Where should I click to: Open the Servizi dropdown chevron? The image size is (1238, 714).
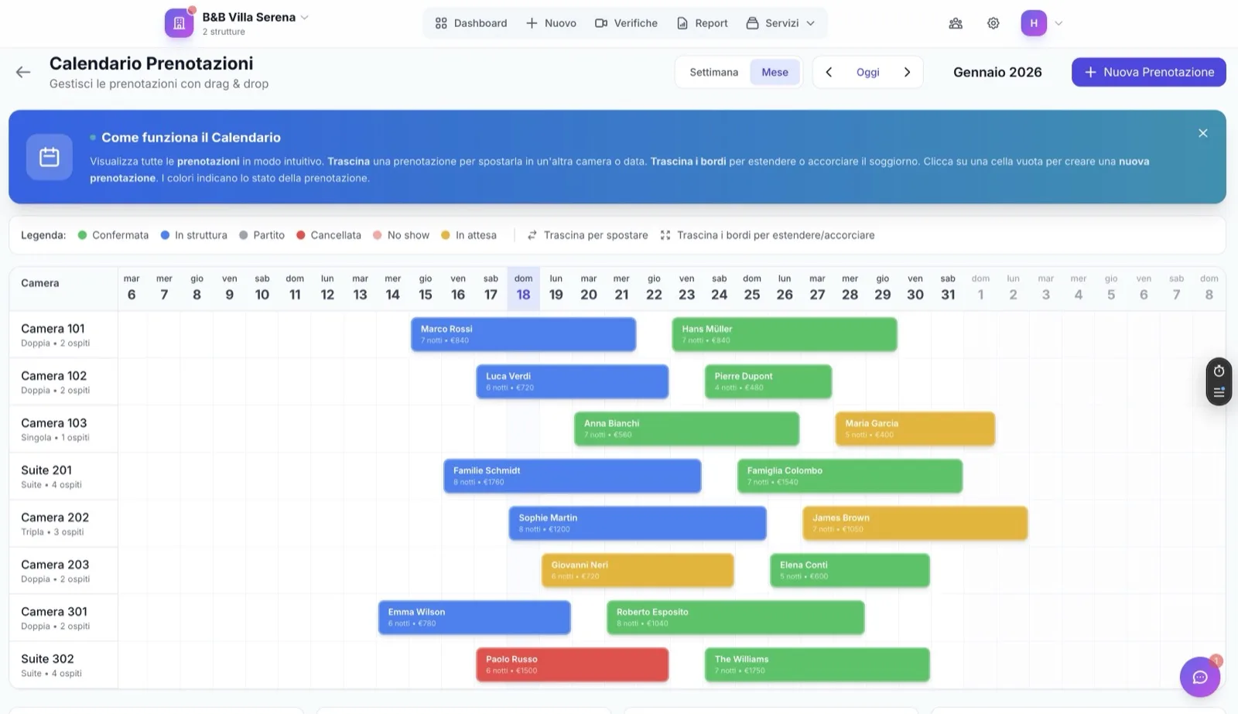click(811, 22)
